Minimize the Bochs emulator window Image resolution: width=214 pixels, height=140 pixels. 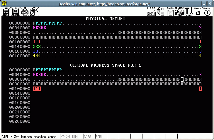(x=204, y=4)
